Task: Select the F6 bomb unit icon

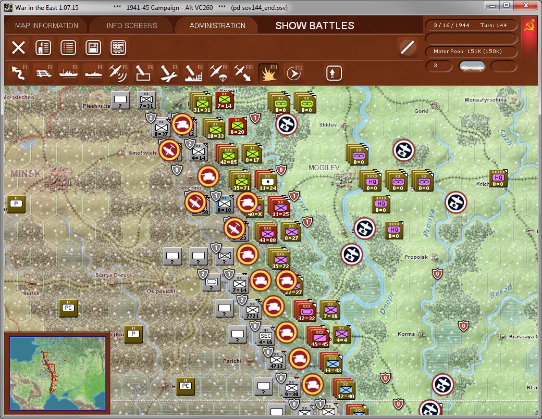Action: coord(143,73)
